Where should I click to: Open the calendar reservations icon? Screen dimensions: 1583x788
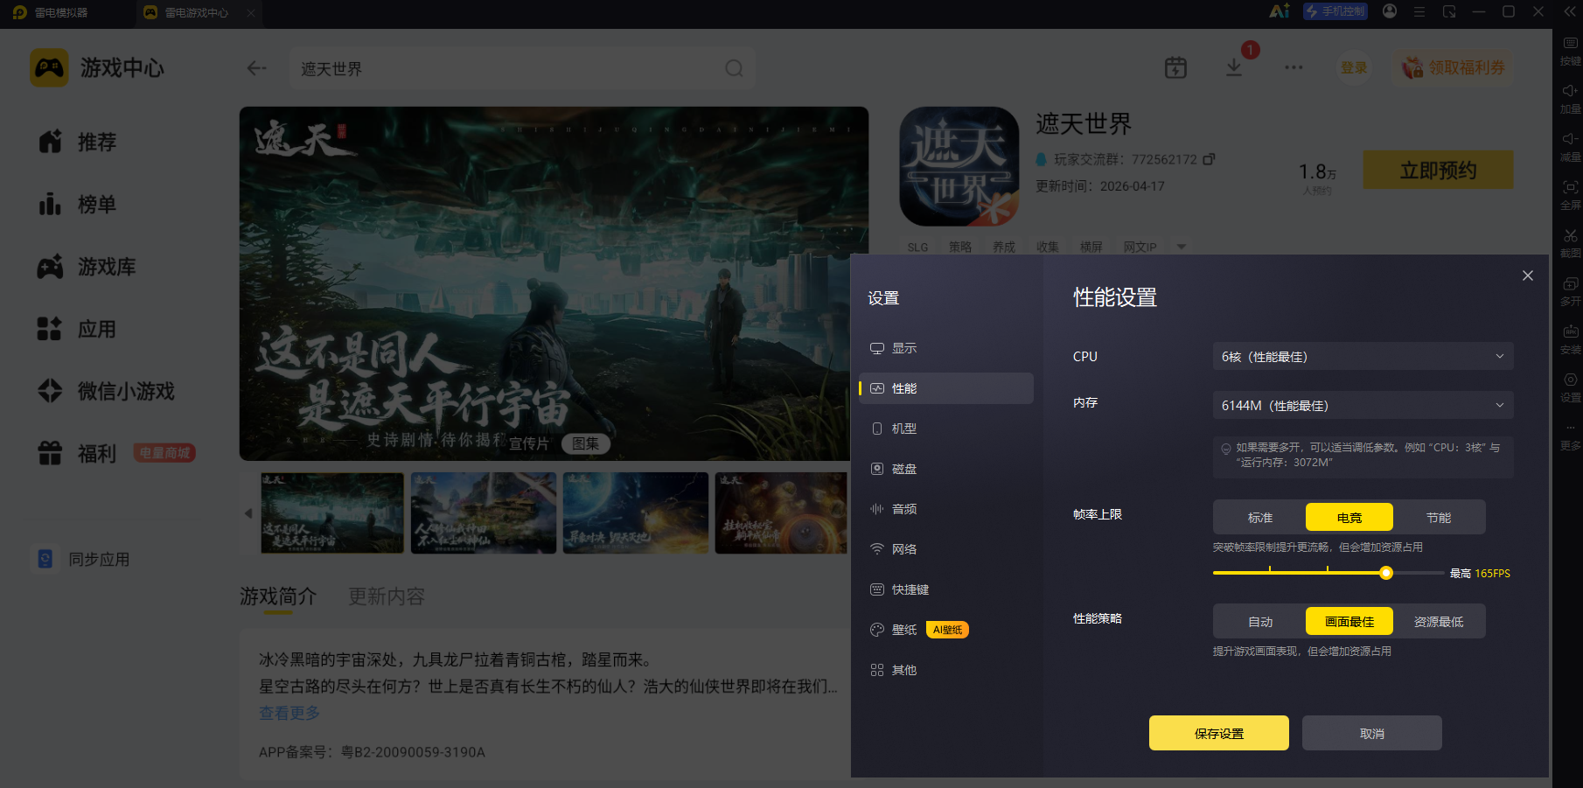pos(1175,67)
